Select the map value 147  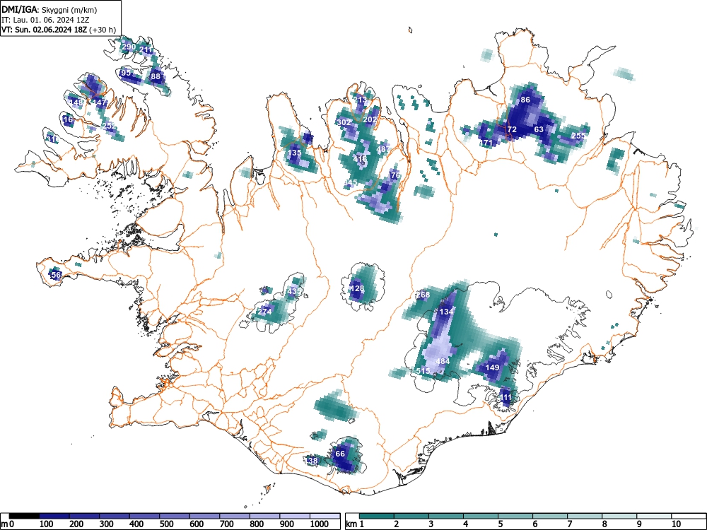[99, 102]
